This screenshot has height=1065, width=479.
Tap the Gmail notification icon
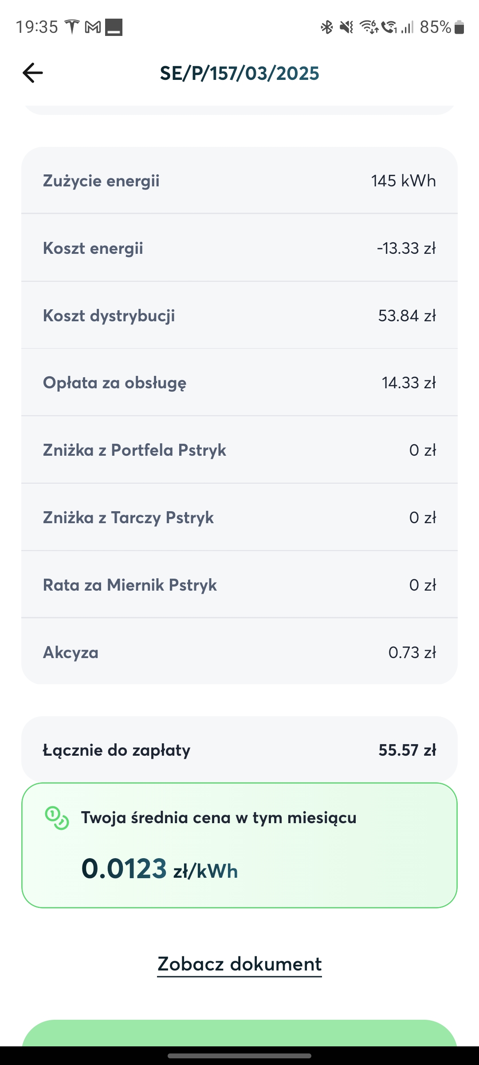coord(93,28)
